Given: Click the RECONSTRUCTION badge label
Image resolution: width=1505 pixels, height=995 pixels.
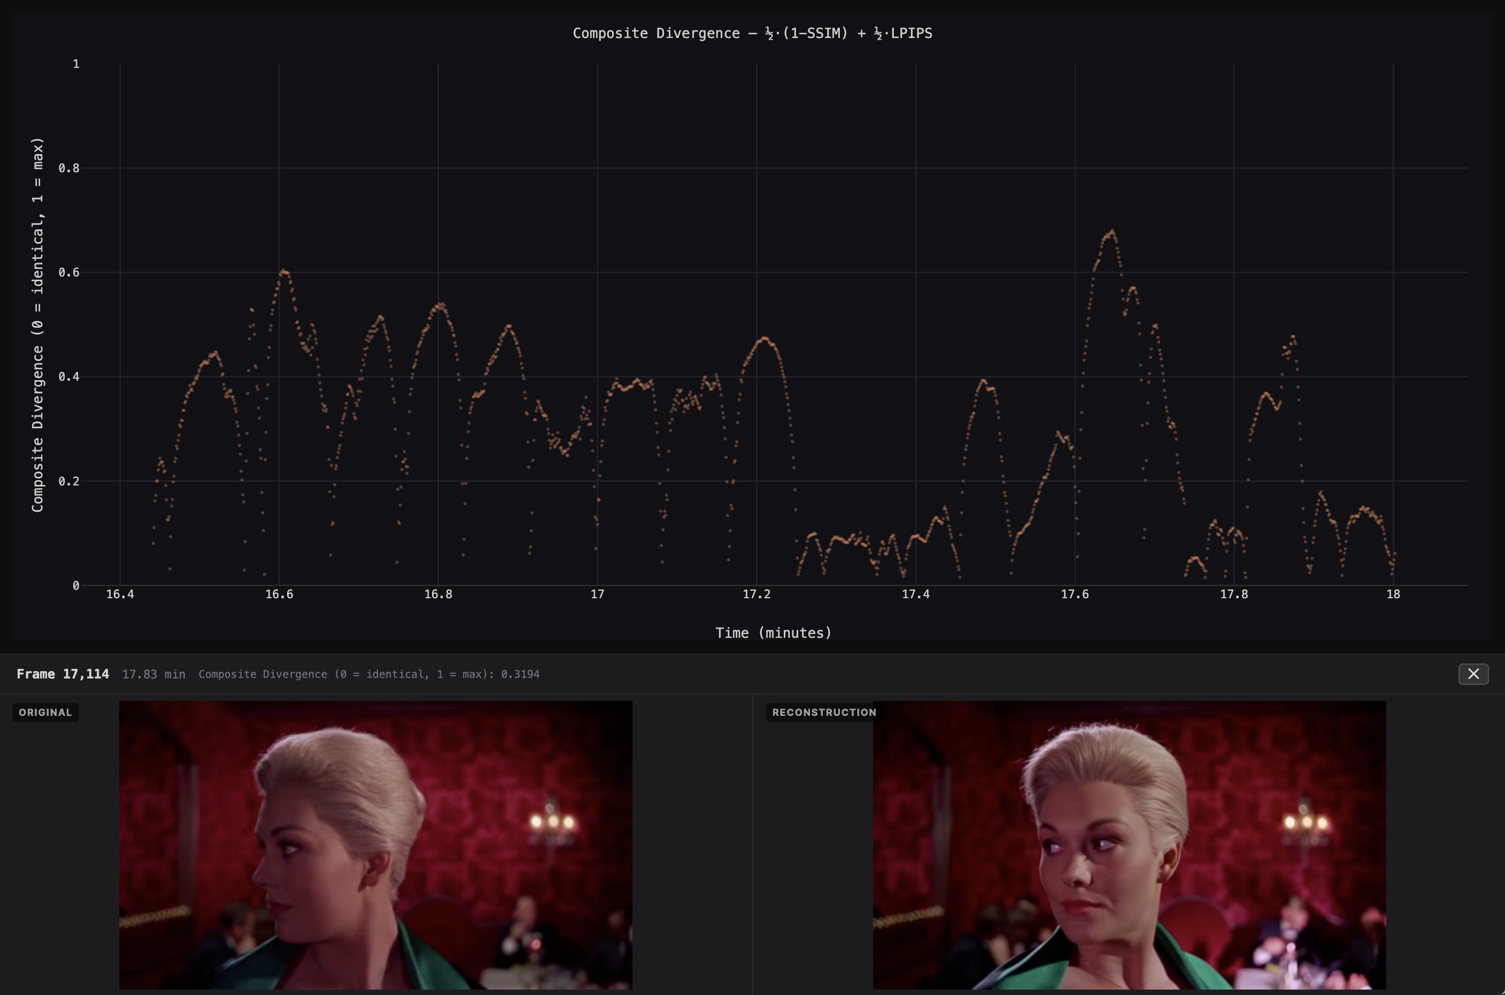Looking at the screenshot, I should click(824, 712).
